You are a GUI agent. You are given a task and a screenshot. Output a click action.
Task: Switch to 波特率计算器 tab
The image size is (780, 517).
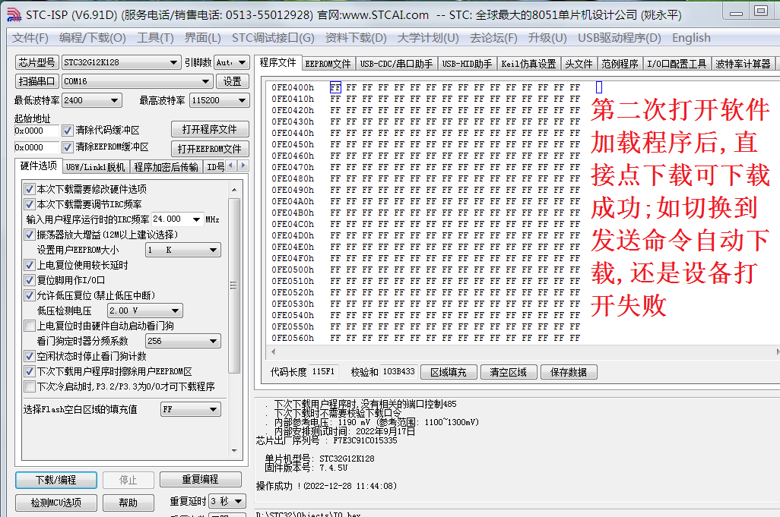coord(743,64)
